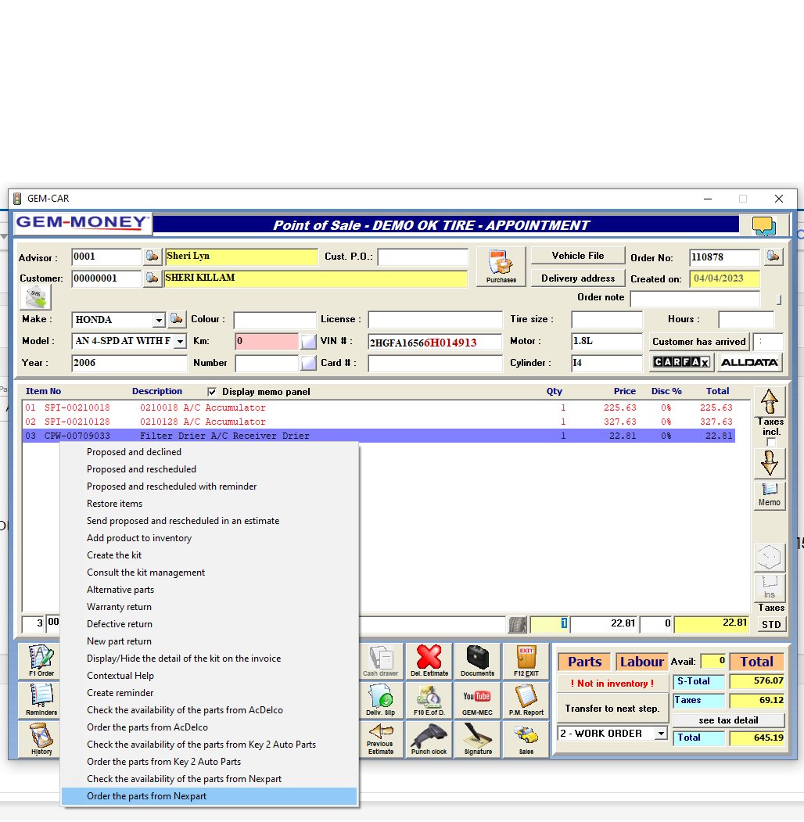Select row 02 SPI-00210128 A/C Accumulator
This screenshot has width=804, height=822.
tap(379, 422)
